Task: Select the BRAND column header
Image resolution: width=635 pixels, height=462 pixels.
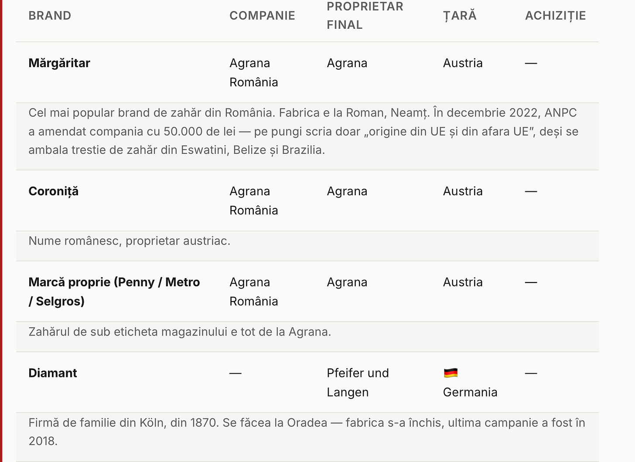Action: (x=50, y=16)
